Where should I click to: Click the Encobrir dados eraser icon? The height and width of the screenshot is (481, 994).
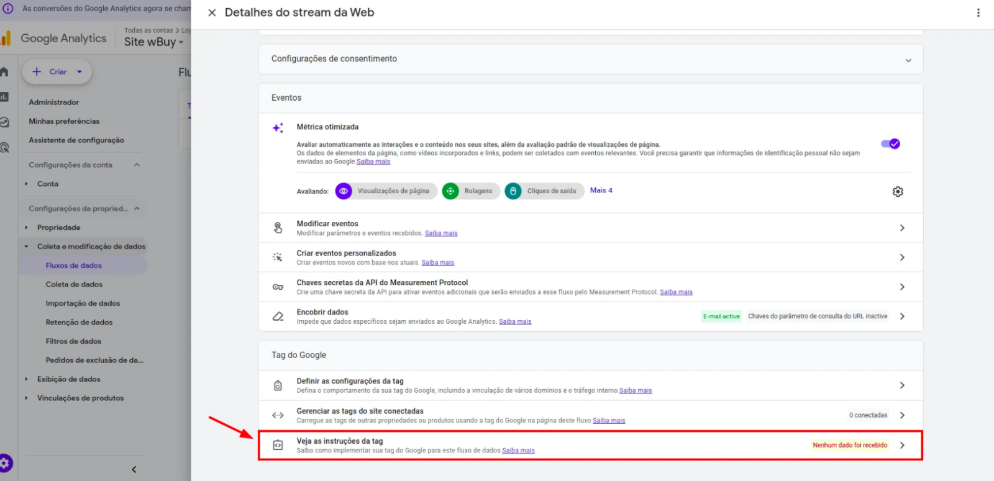[278, 316]
